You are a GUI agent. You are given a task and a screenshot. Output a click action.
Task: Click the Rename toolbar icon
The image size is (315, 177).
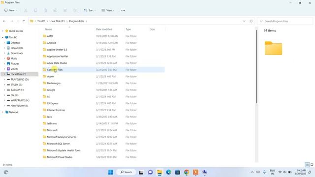pyautogui.click(x=55, y=10)
